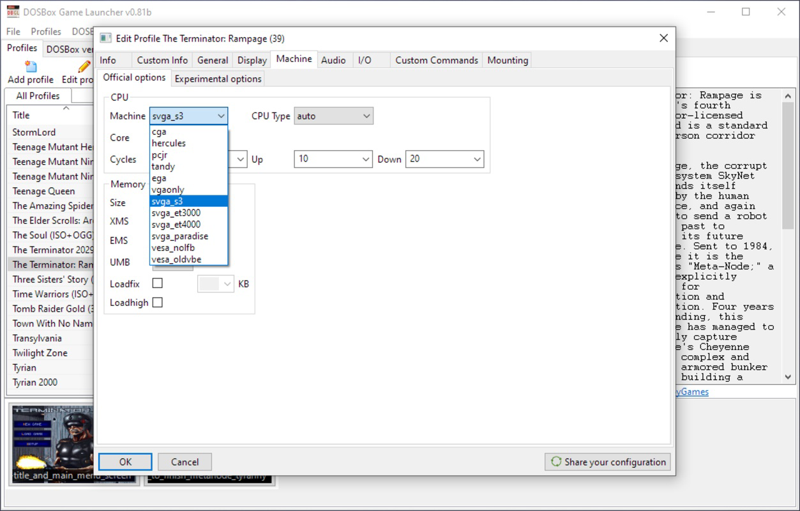Maximize the DOSBox Game Launcher window
Screen dimensions: 800x511
pos(746,11)
